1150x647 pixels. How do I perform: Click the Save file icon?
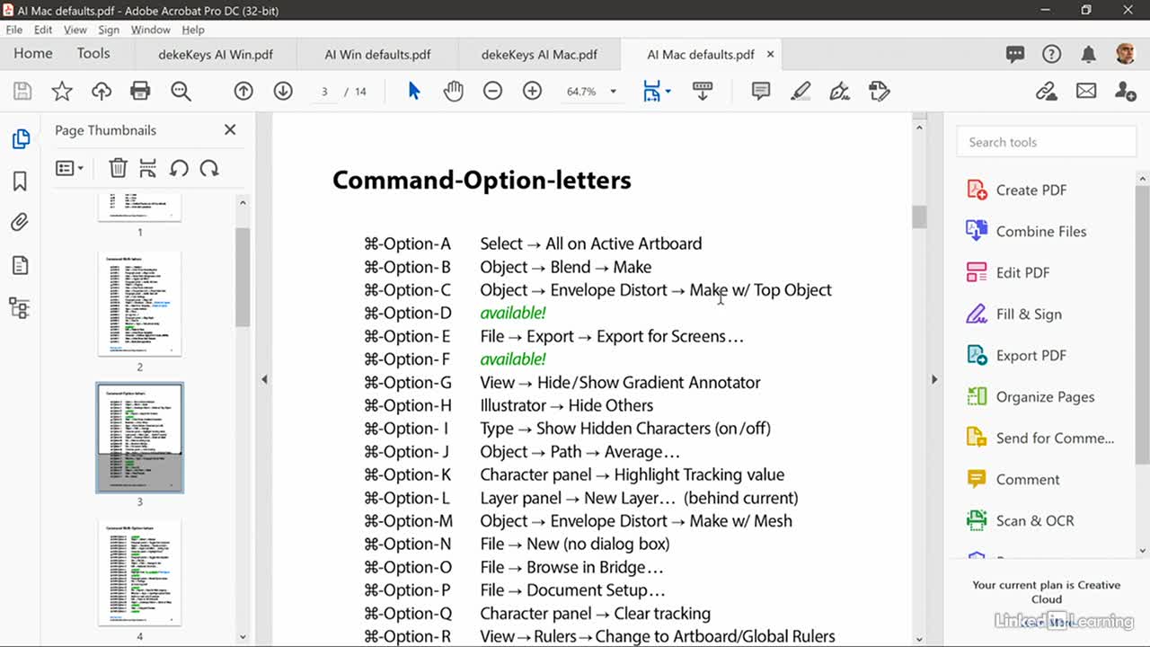(x=22, y=91)
